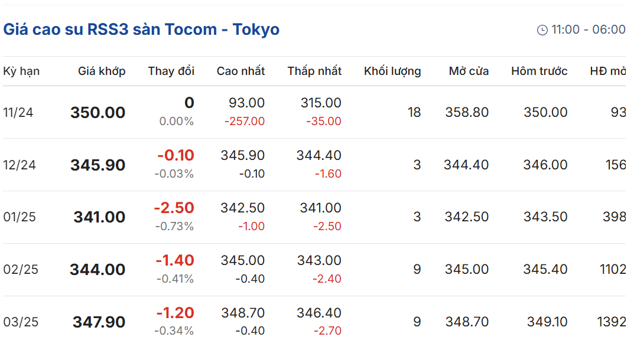
Task: Click the 'Thấp nhất' column header
Action: tap(314, 71)
